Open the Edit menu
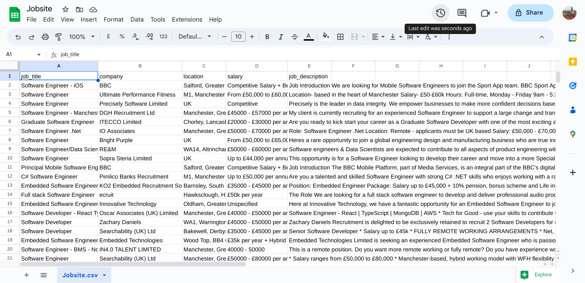The image size is (585, 283). click(x=48, y=19)
